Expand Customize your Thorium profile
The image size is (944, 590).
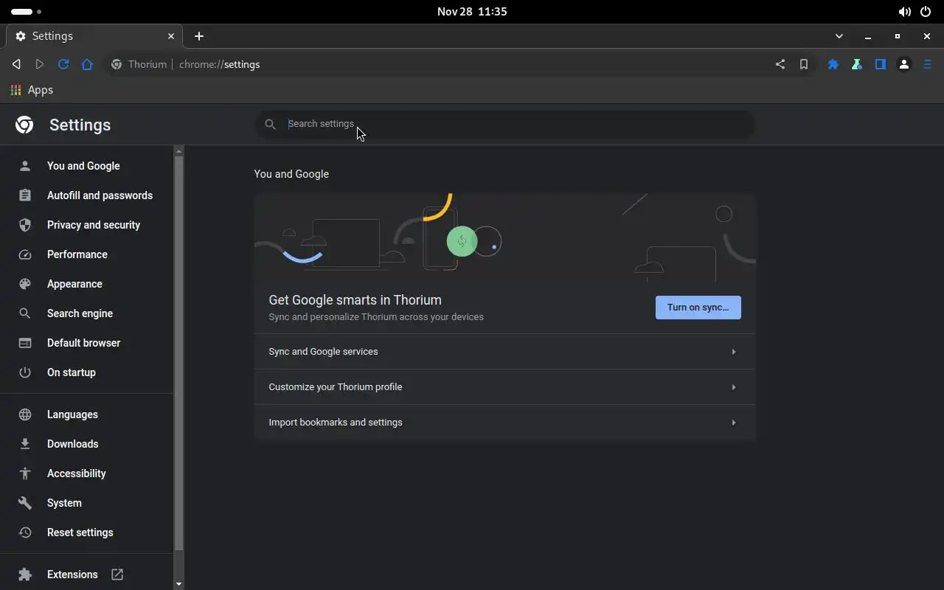(x=505, y=387)
